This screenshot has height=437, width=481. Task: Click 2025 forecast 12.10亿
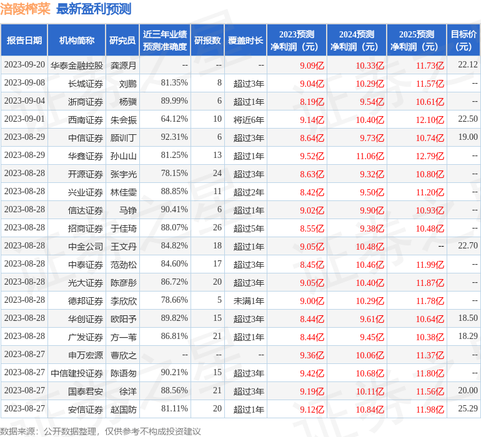430,120
